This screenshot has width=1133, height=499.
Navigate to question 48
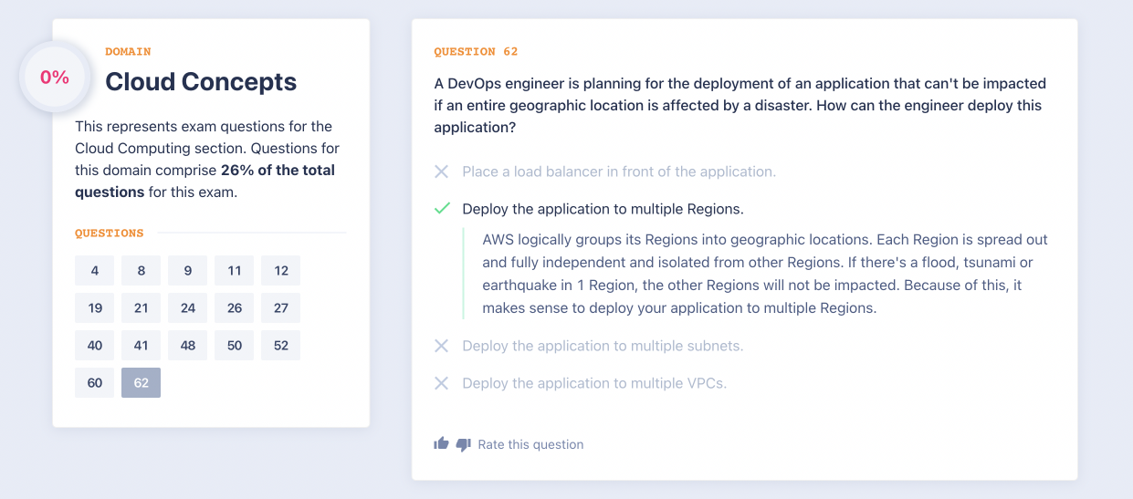(188, 346)
